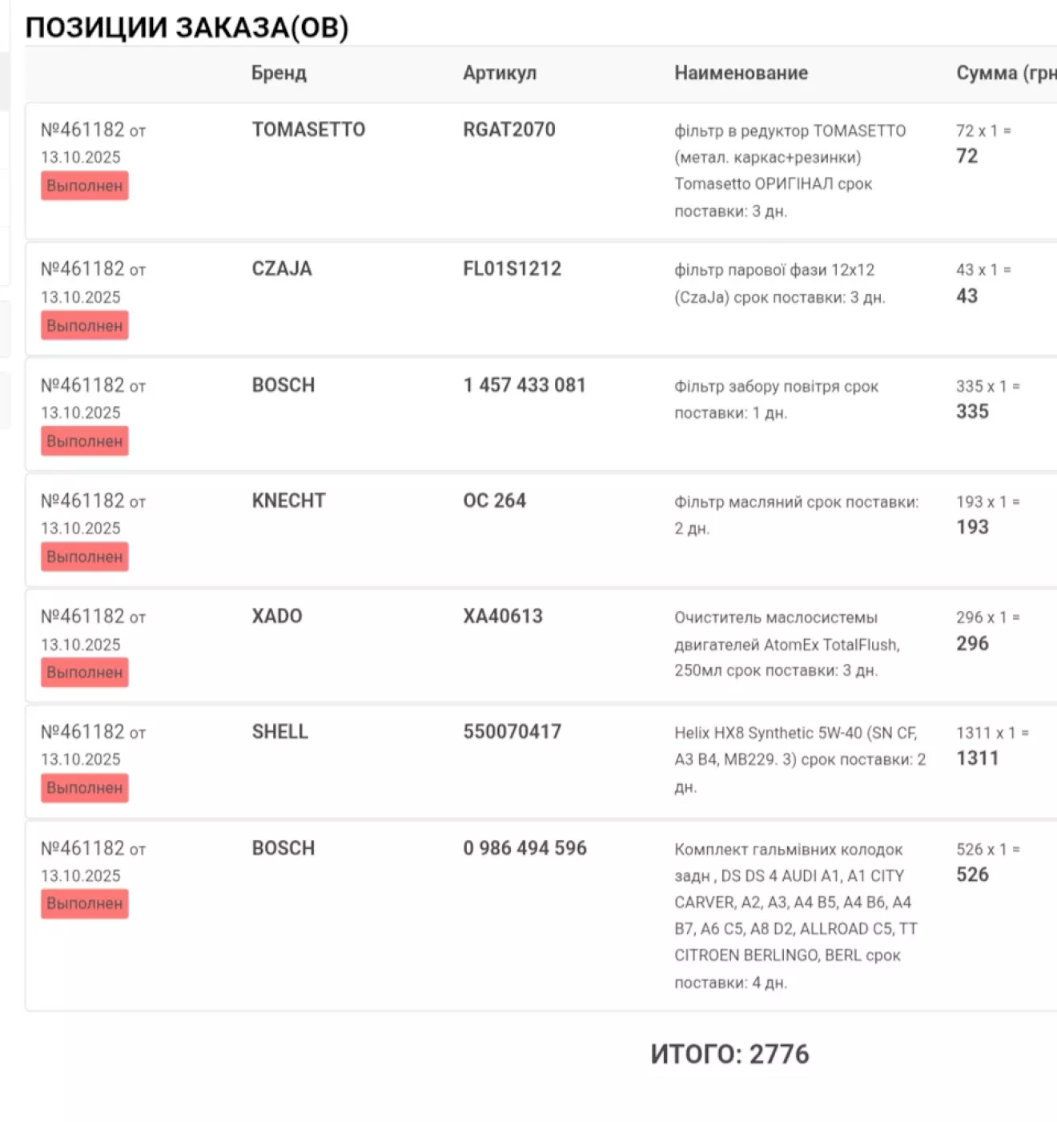Select article number 1 457 433 081

[x=524, y=385]
